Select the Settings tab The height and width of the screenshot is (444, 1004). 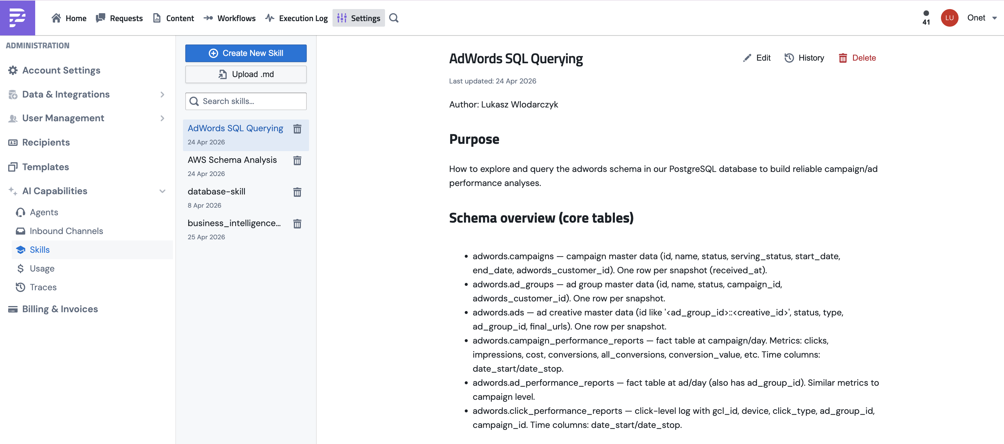click(359, 18)
